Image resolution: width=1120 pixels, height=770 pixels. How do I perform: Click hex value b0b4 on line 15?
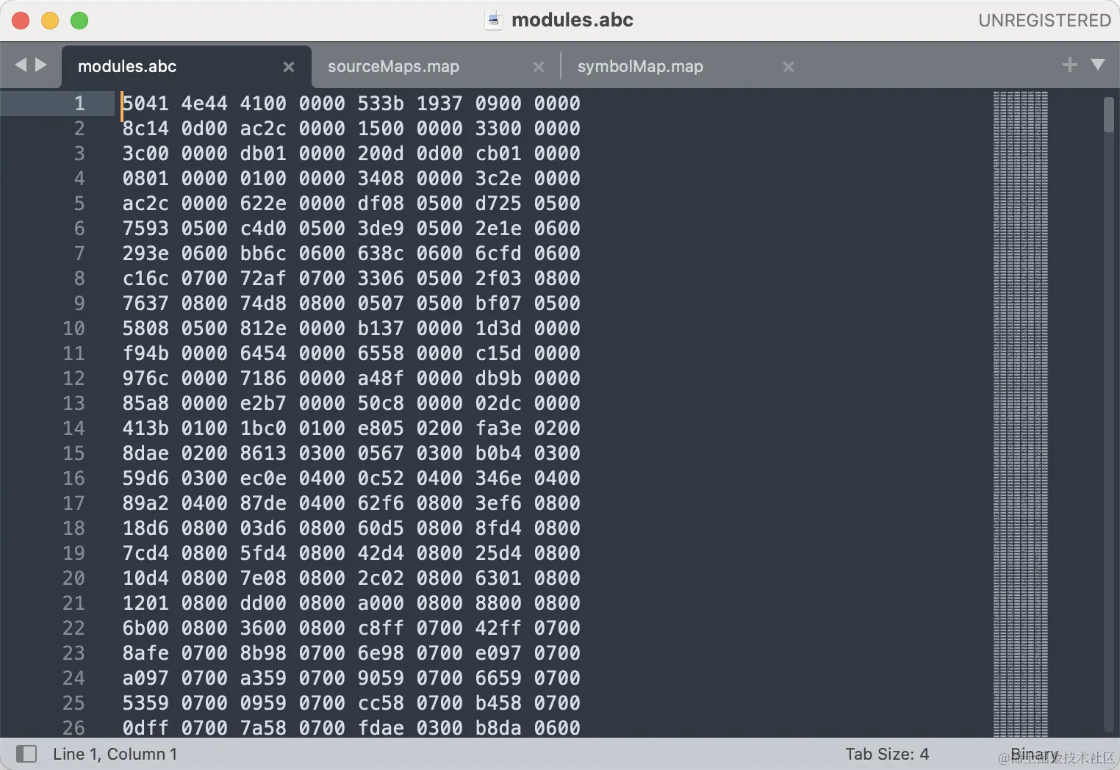498,453
